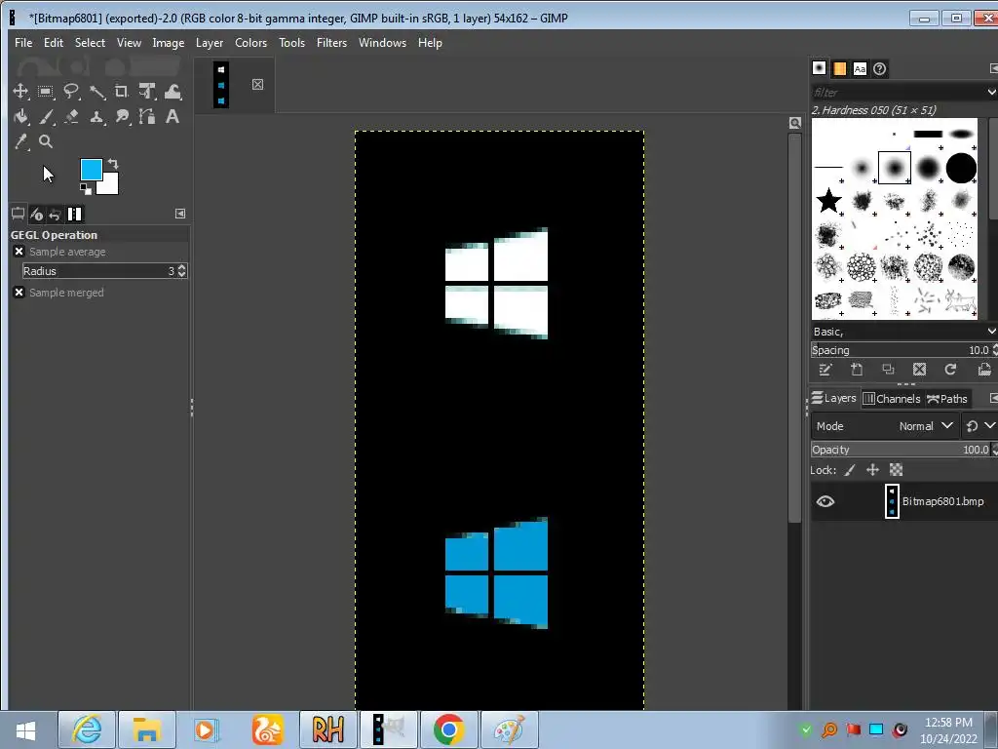
Task: Open the Images tab in toolbox dock
Action: [x=74, y=214]
